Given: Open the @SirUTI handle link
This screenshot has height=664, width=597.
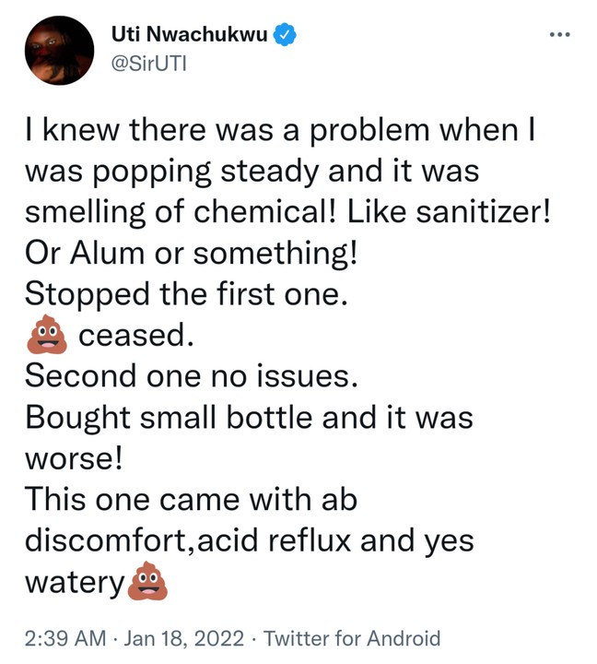Looking at the screenshot, I should point(147,65).
